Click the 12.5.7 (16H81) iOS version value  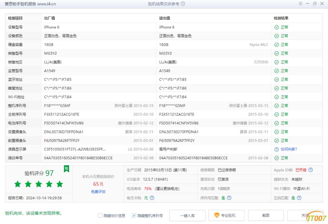click(155, 179)
